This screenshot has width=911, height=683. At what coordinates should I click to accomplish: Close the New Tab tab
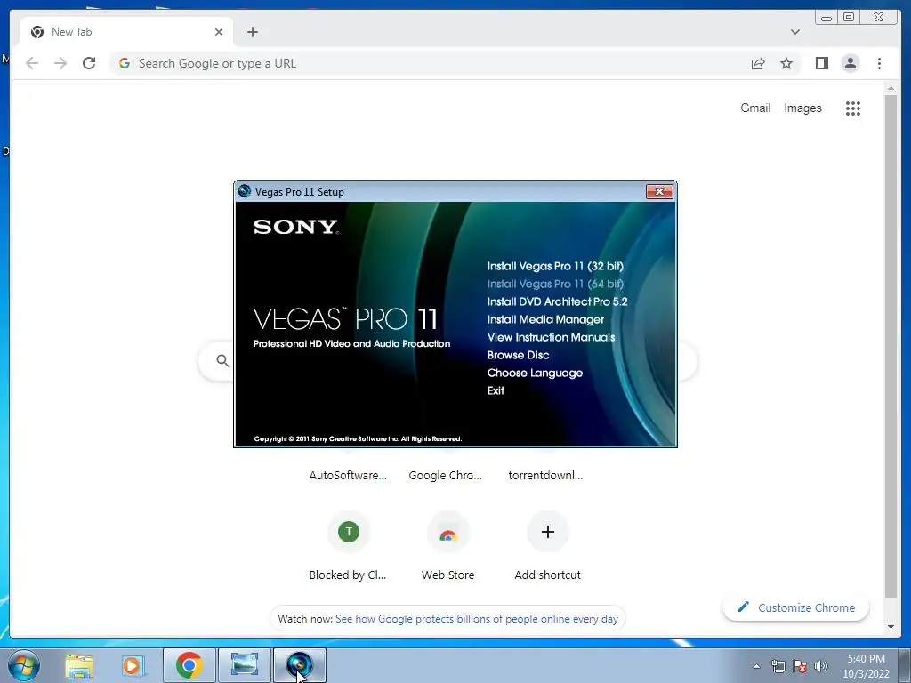(219, 32)
